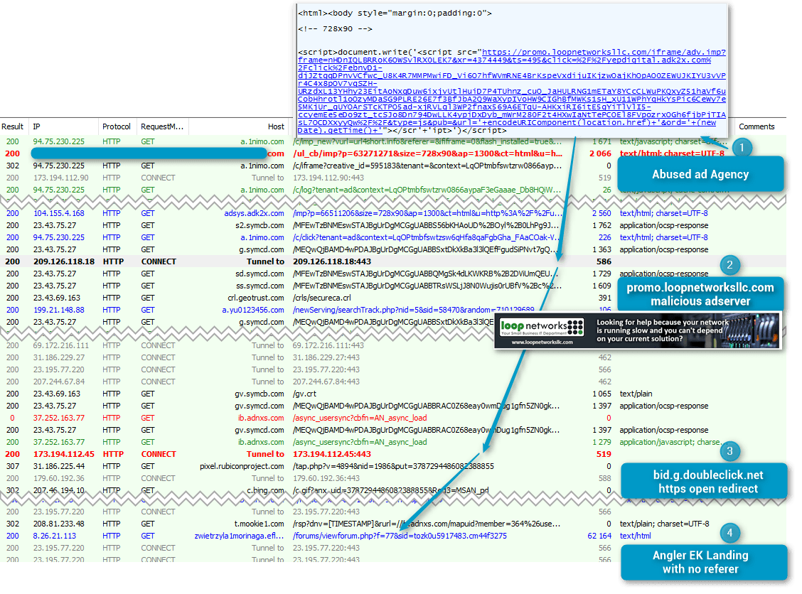Select the Tunnel to 207.244.67.84:443 row

point(392,382)
